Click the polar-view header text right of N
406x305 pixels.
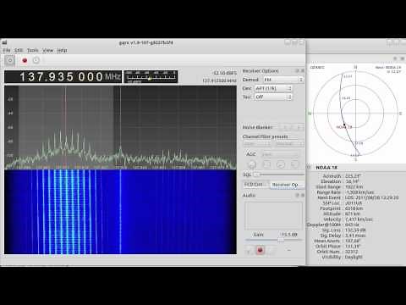coord(388,69)
